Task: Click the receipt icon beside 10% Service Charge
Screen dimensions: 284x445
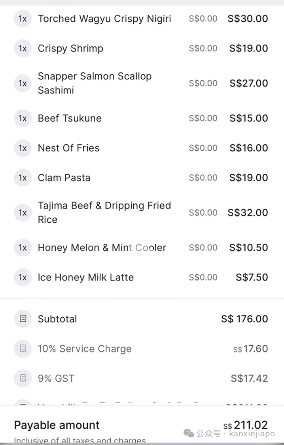Action: (x=23, y=348)
